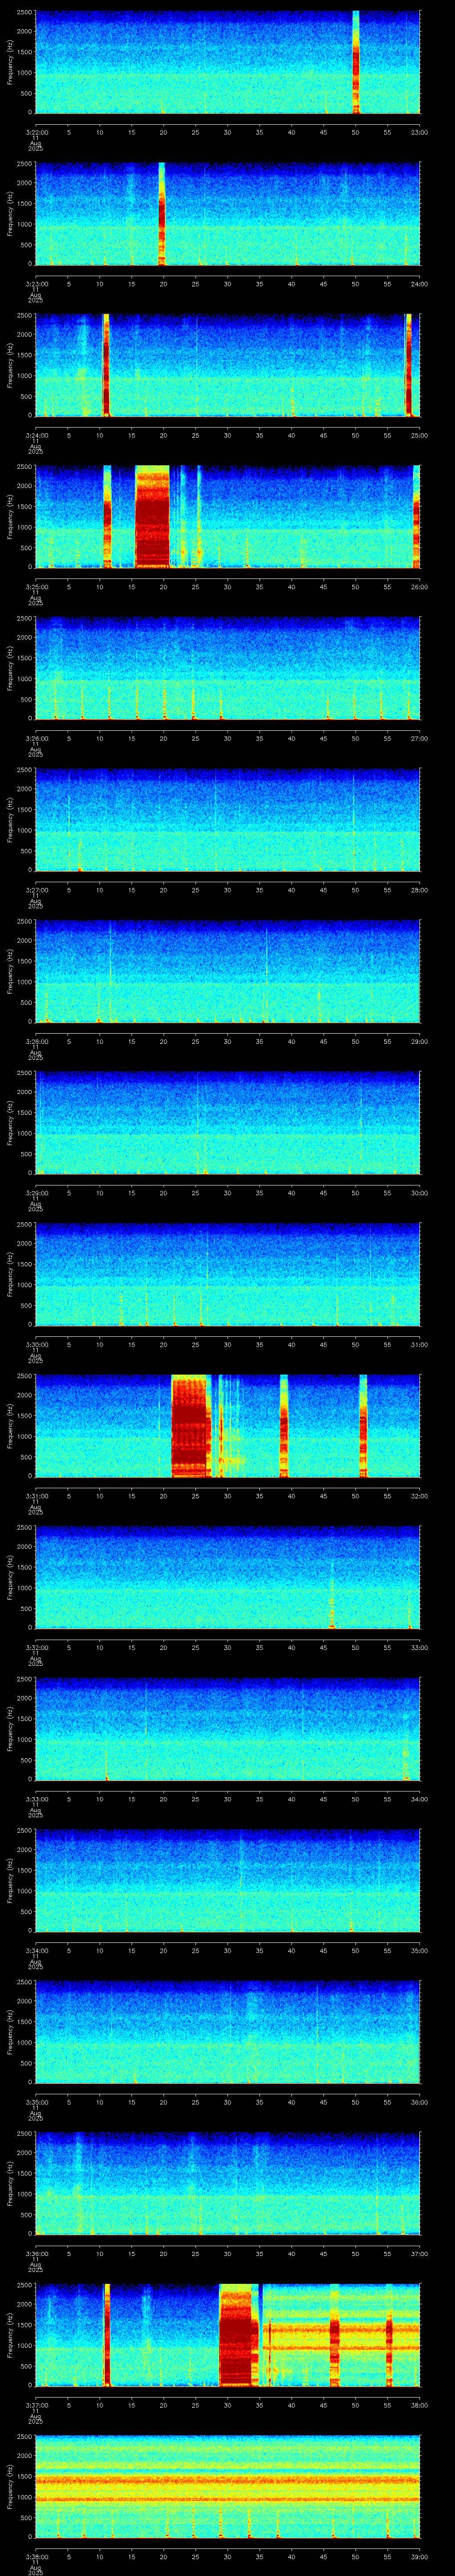The width and height of the screenshot is (455, 2576).
Task: Select the wide red block at 16–21 seconds in the 3:25 spectrogram
Action: [152, 517]
